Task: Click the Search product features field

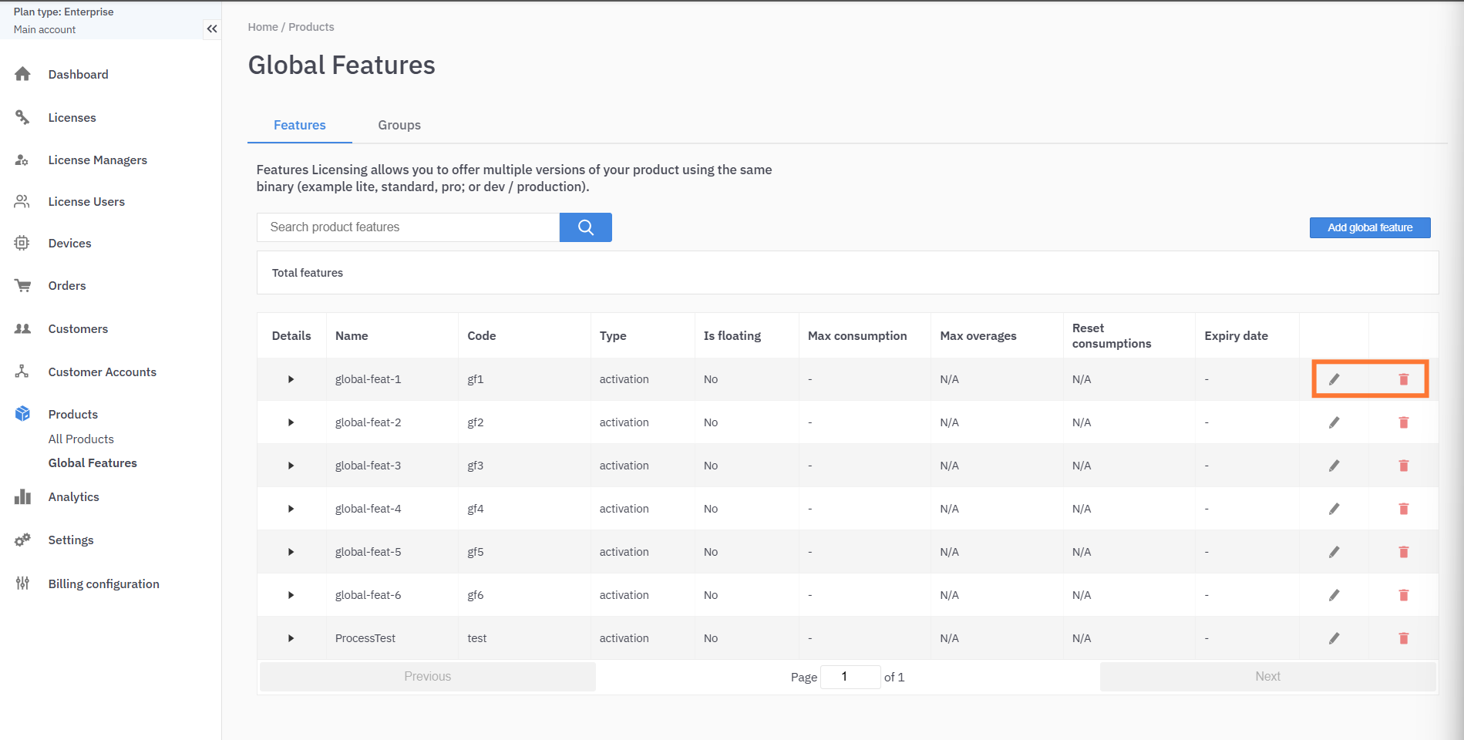Action: (408, 227)
